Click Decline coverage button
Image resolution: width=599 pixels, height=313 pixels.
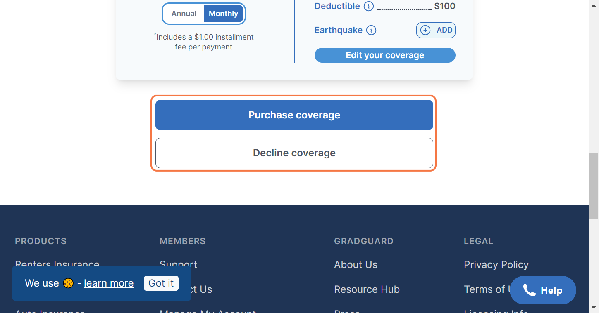pos(294,153)
